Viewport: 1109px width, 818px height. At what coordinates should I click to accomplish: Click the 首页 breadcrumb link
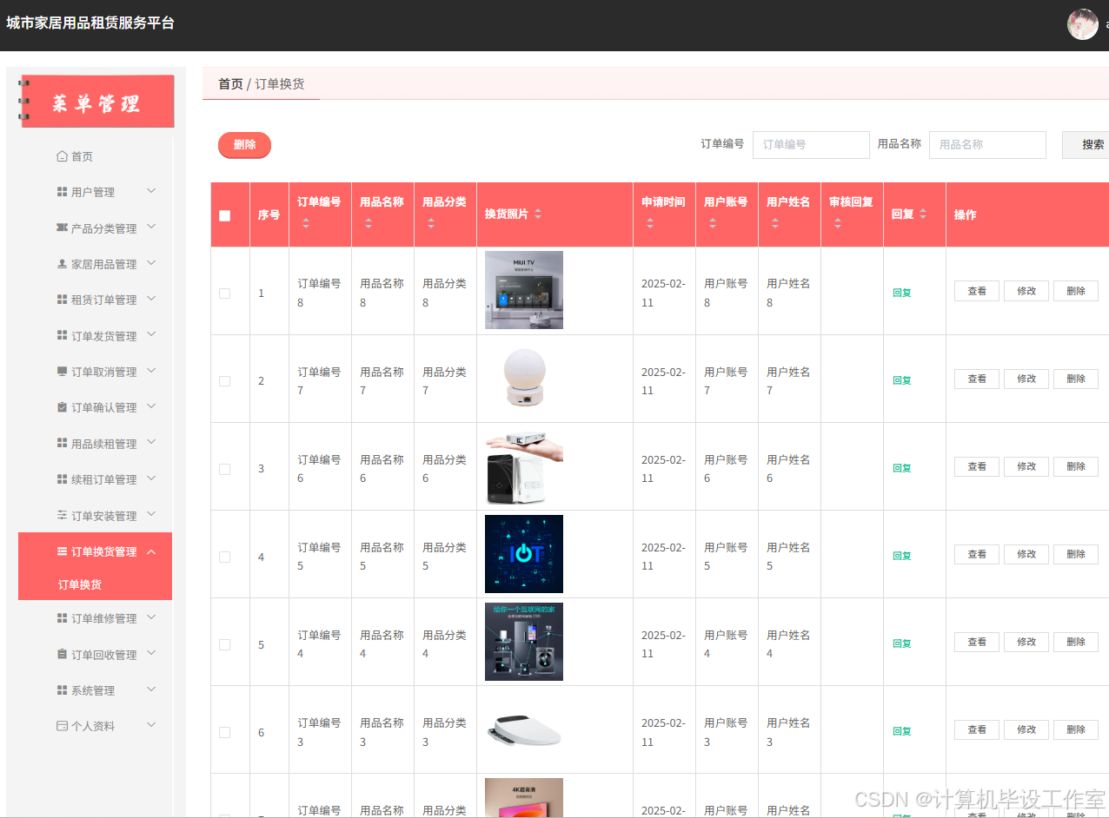(x=230, y=84)
